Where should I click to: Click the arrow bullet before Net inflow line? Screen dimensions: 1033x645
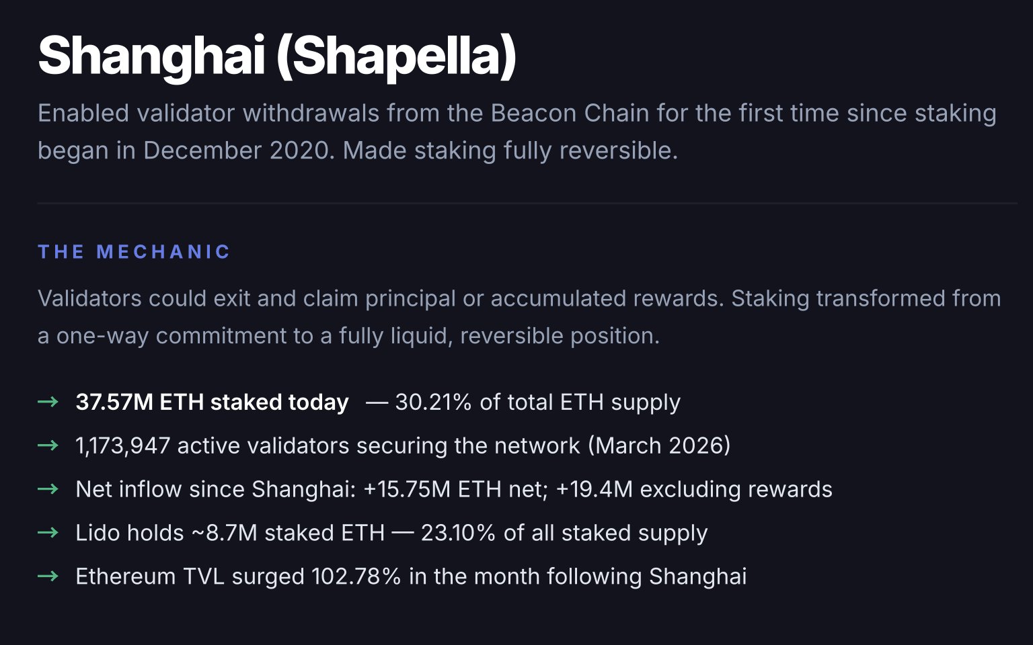point(48,489)
